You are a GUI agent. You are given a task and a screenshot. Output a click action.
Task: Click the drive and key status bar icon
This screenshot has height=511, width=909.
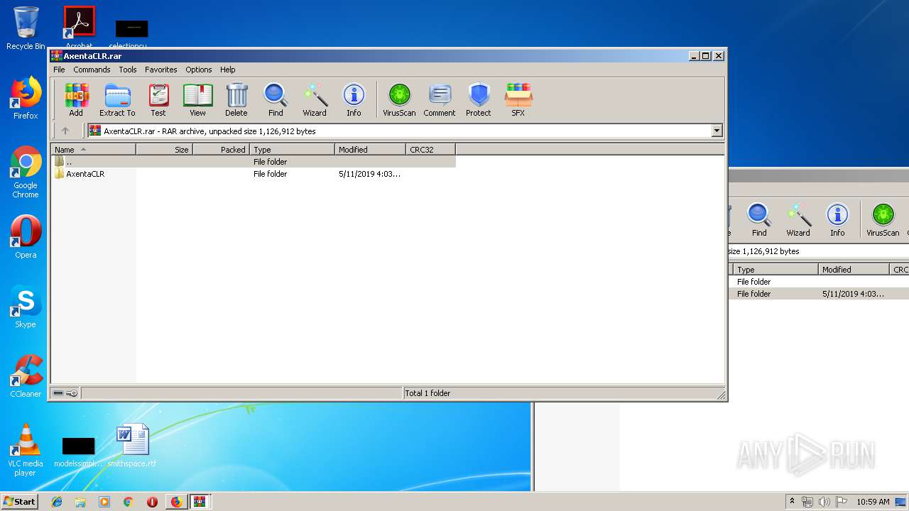65,393
